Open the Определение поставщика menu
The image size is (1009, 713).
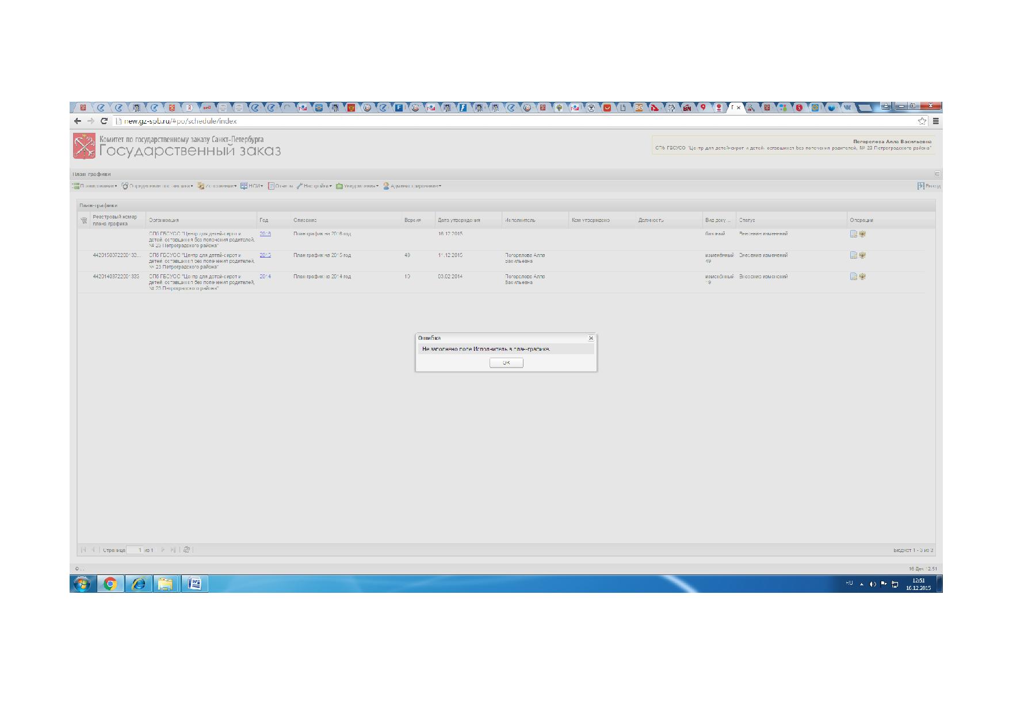point(157,186)
